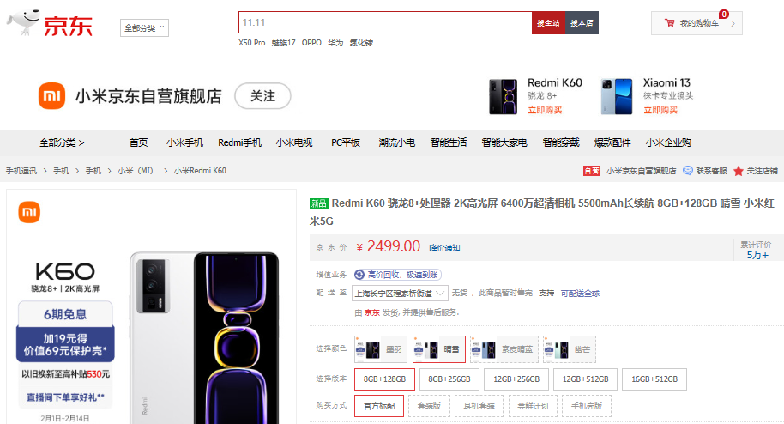The width and height of the screenshot is (784, 424).
Task: Click the customer service 联系客服 icon
Action: pos(687,171)
